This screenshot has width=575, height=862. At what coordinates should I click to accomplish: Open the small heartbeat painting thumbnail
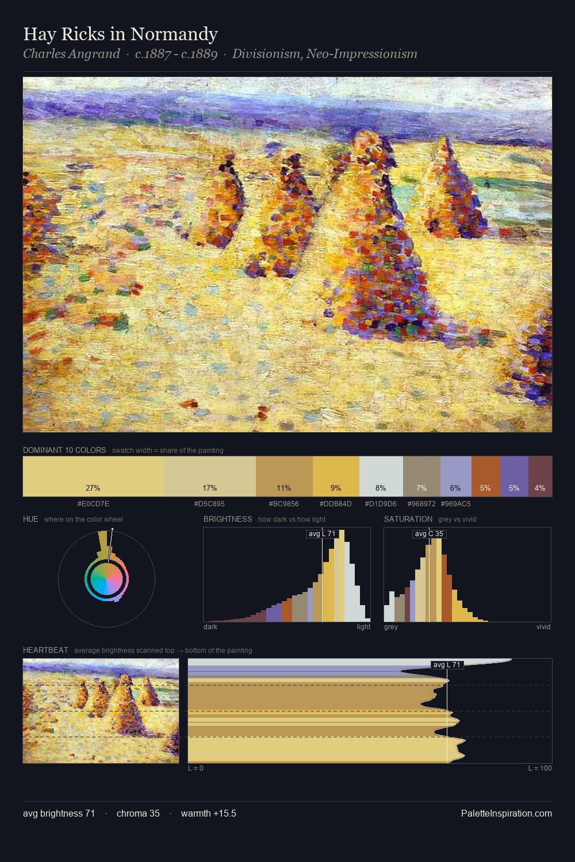[101, 711]
